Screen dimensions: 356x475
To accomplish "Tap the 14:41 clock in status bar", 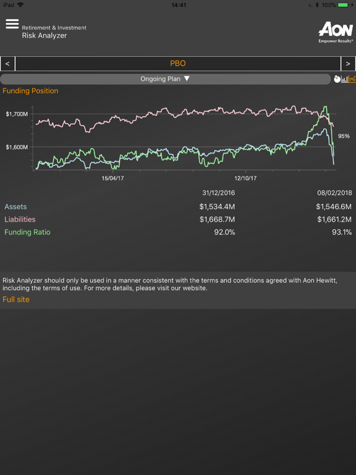I will [179, 5].
